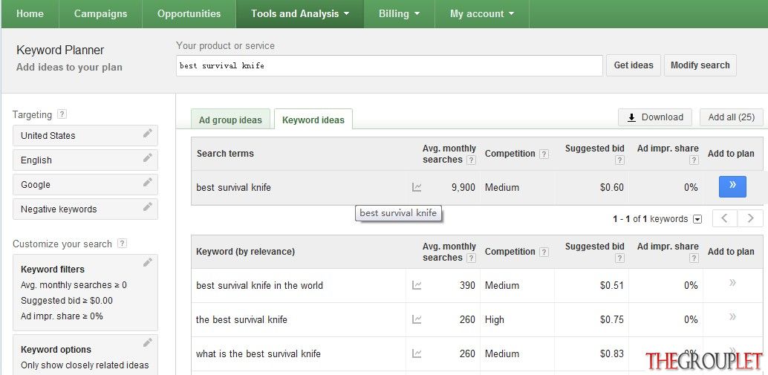The image size is (768, 375).
Task: Click Modify search button
Action: [700, 65]
